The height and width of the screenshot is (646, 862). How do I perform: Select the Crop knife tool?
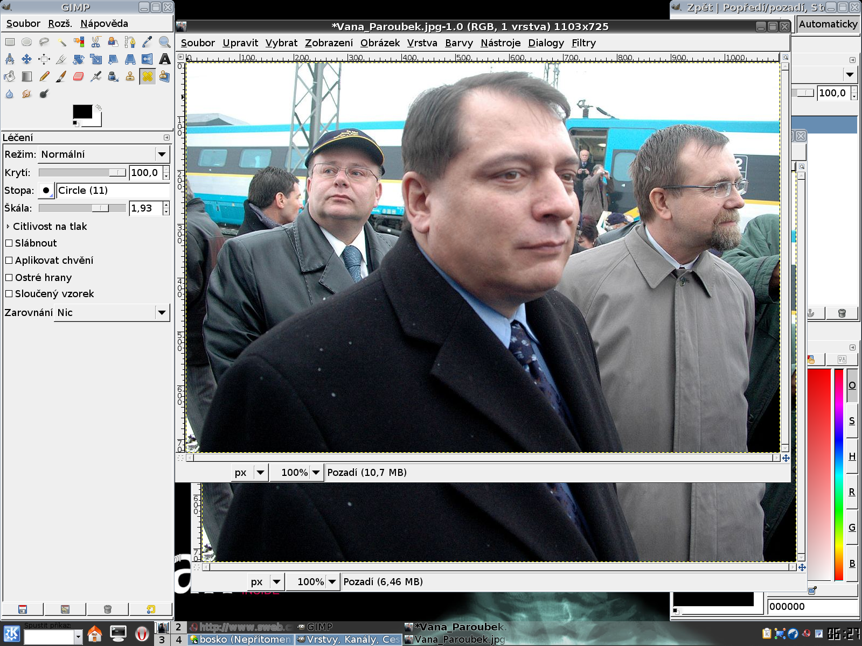pyautogui.click(x=61, y=59)
